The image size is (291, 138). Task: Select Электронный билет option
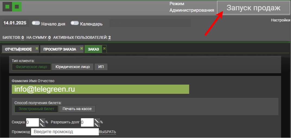click(x=36, y=109)
